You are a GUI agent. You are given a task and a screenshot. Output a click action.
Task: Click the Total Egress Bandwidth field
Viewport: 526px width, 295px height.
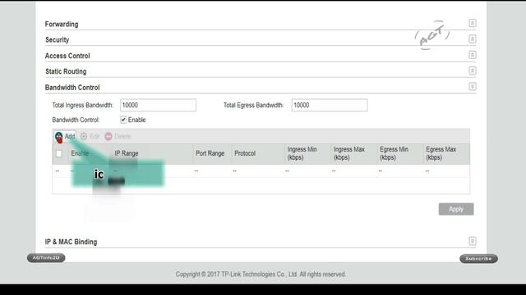330,105
